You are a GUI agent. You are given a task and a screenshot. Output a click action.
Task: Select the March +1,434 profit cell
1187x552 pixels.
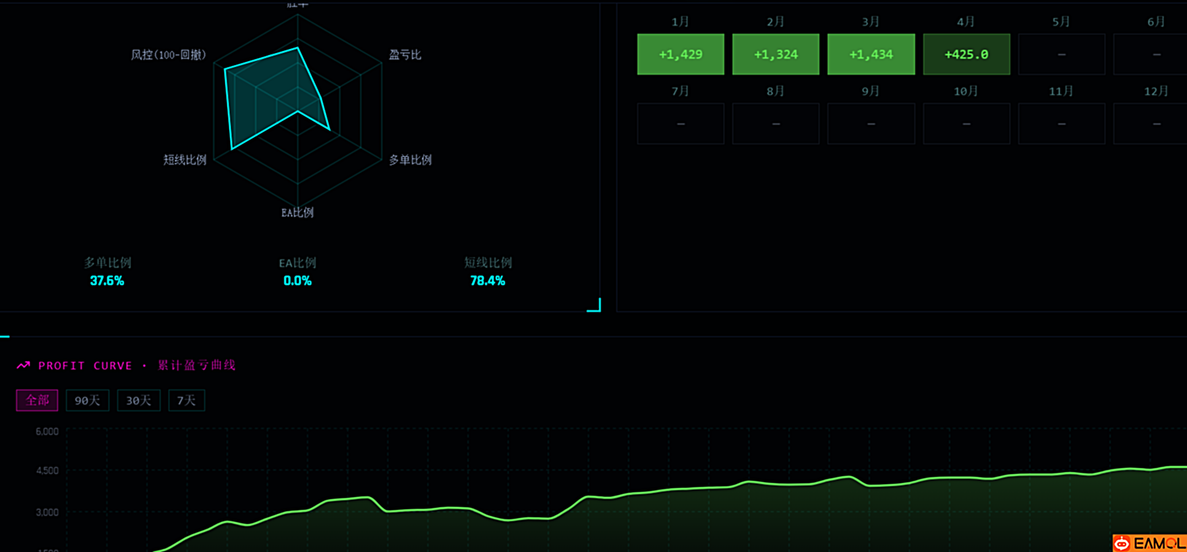pyautogui.click(x=871, y=55)
